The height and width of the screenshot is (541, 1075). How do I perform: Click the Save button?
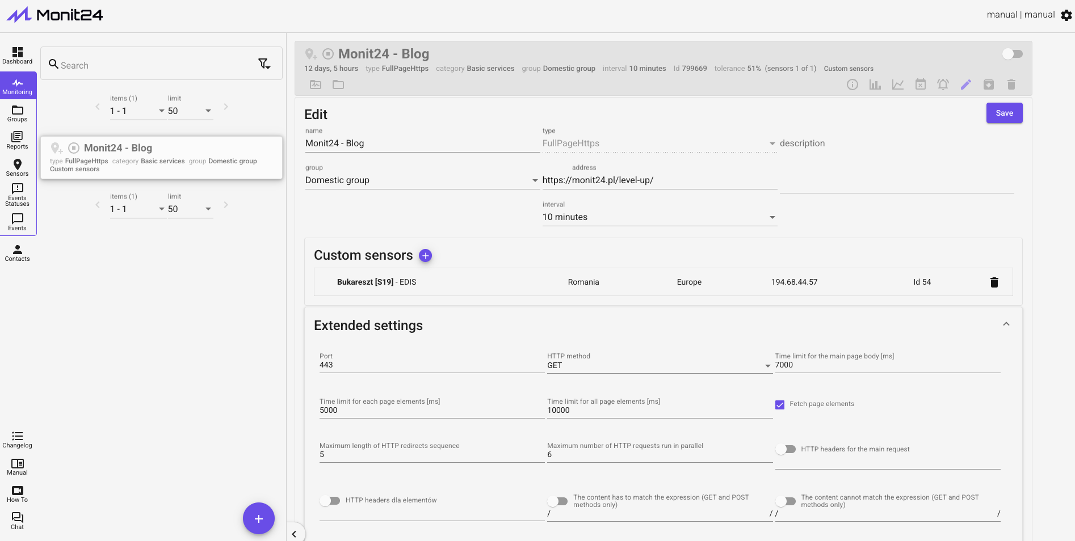[1004, 113]
